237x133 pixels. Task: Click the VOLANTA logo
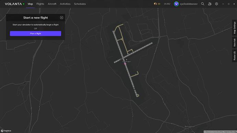tap(13, 4)
